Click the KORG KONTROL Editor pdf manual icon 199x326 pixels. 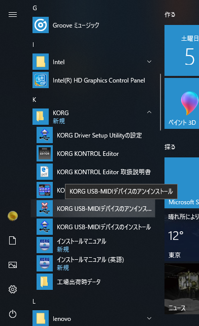point(45,172)
